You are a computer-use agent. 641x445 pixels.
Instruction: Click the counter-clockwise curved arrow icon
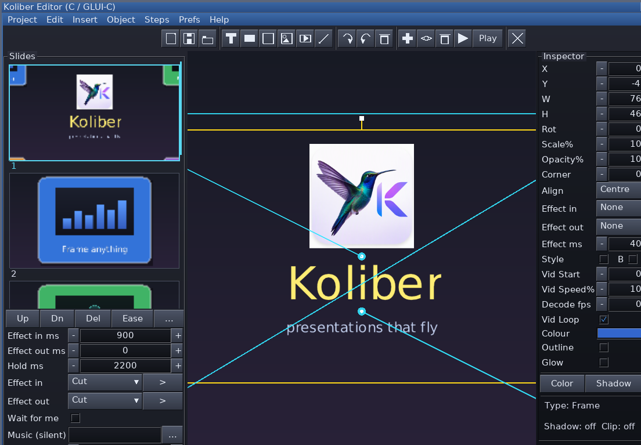coord(365,38)
